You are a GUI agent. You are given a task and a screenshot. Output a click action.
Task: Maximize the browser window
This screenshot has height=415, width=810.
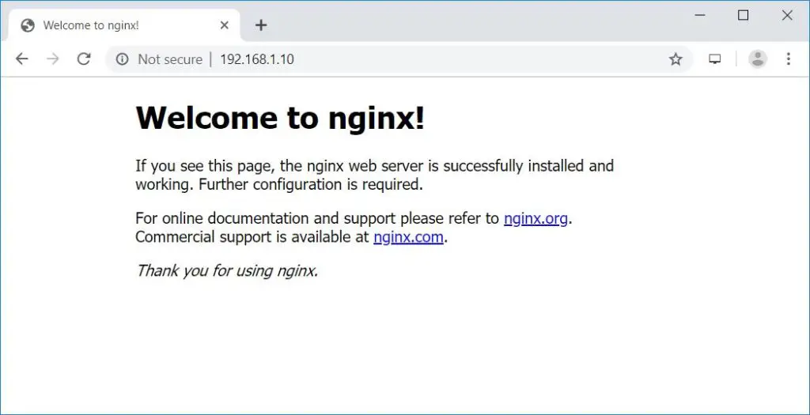[743, 16]
